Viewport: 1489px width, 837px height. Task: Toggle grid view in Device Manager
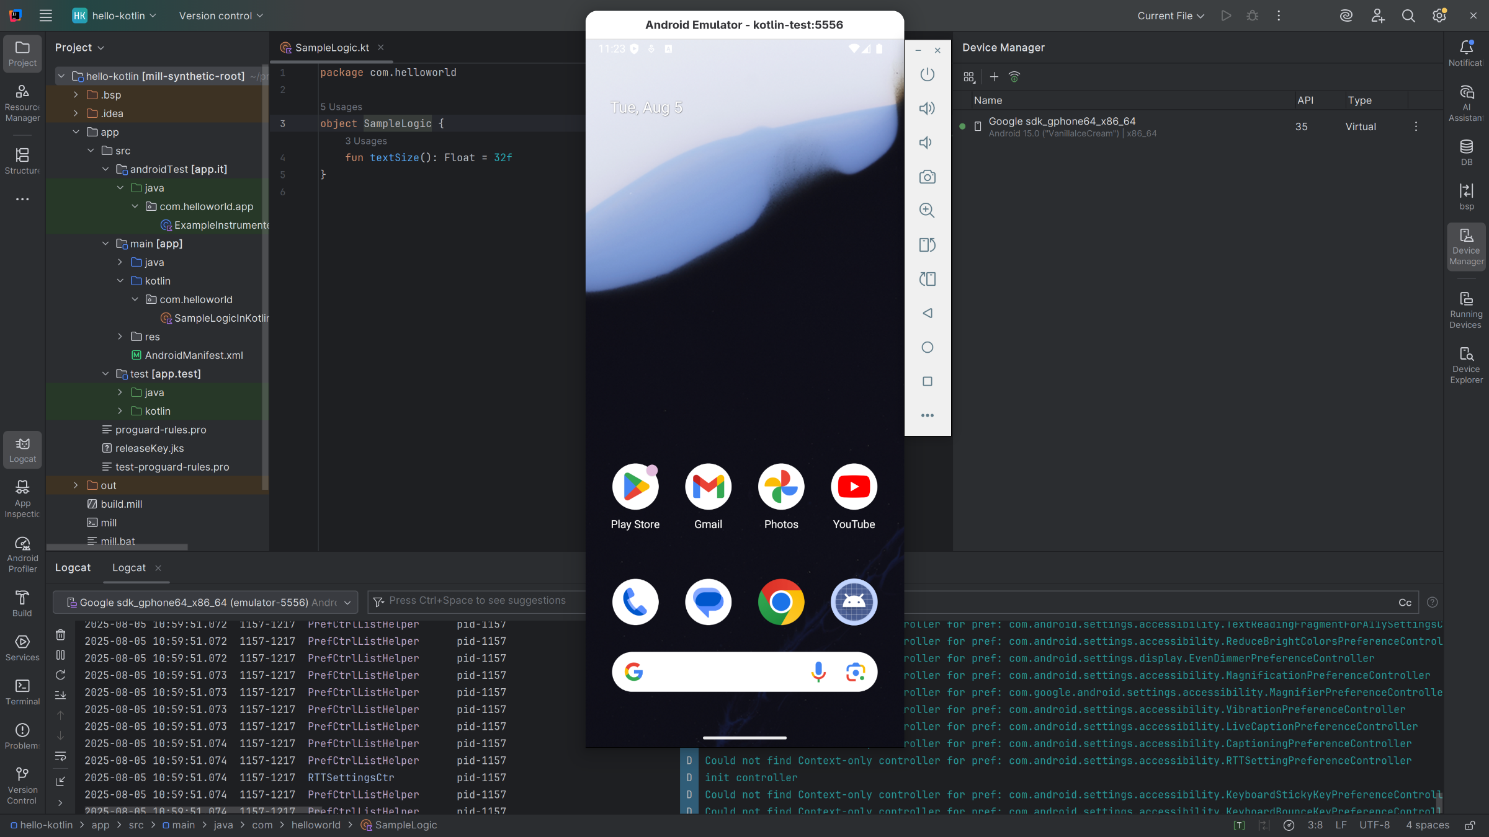[969, 77]
